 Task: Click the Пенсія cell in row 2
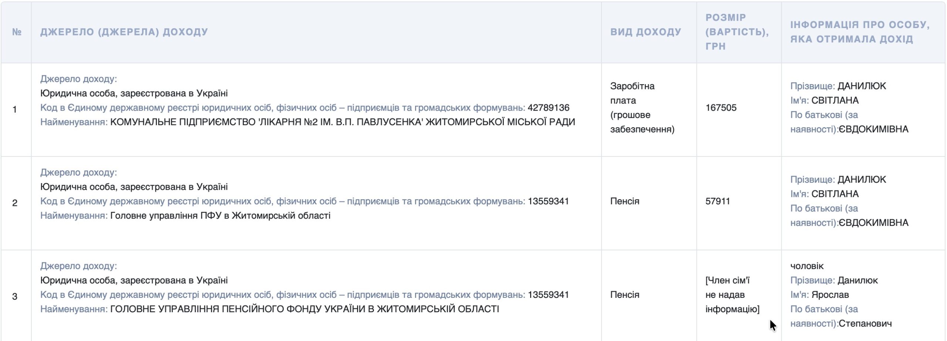(x=625, y=201)
